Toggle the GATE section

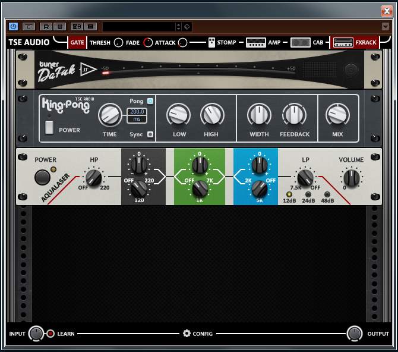coord(77,42)
